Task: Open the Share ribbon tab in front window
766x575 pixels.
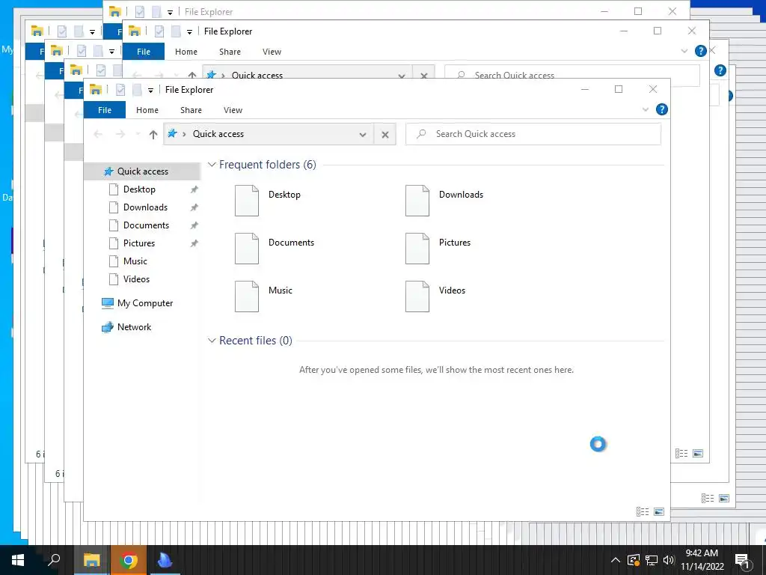Action: pos(191,110)
